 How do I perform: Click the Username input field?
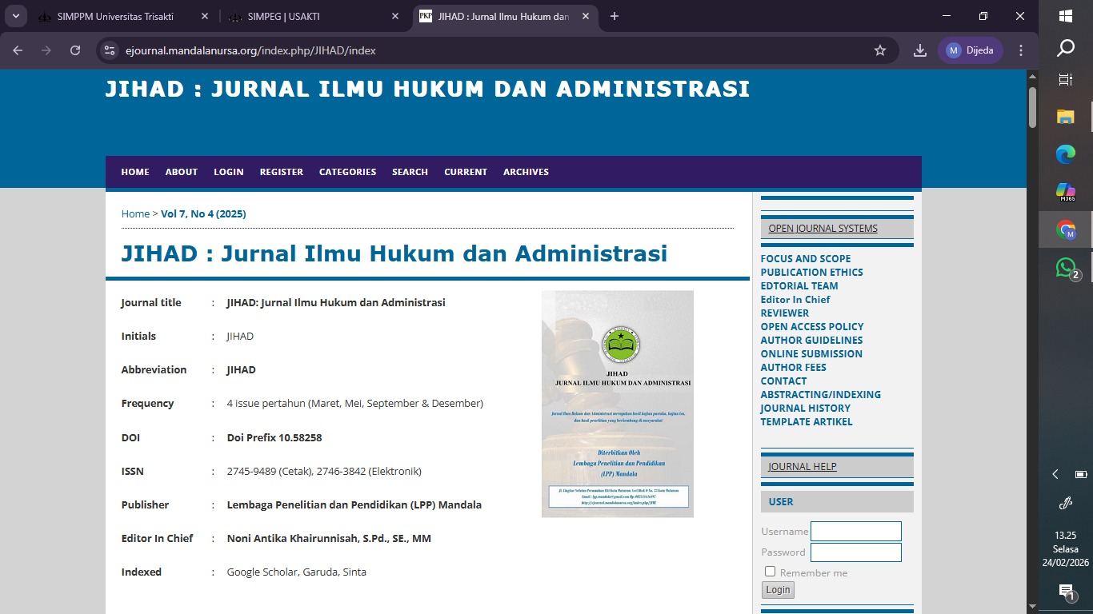(x=855, y=532)
